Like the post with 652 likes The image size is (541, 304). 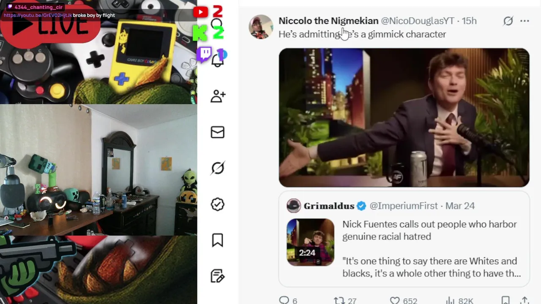[395, 300]
